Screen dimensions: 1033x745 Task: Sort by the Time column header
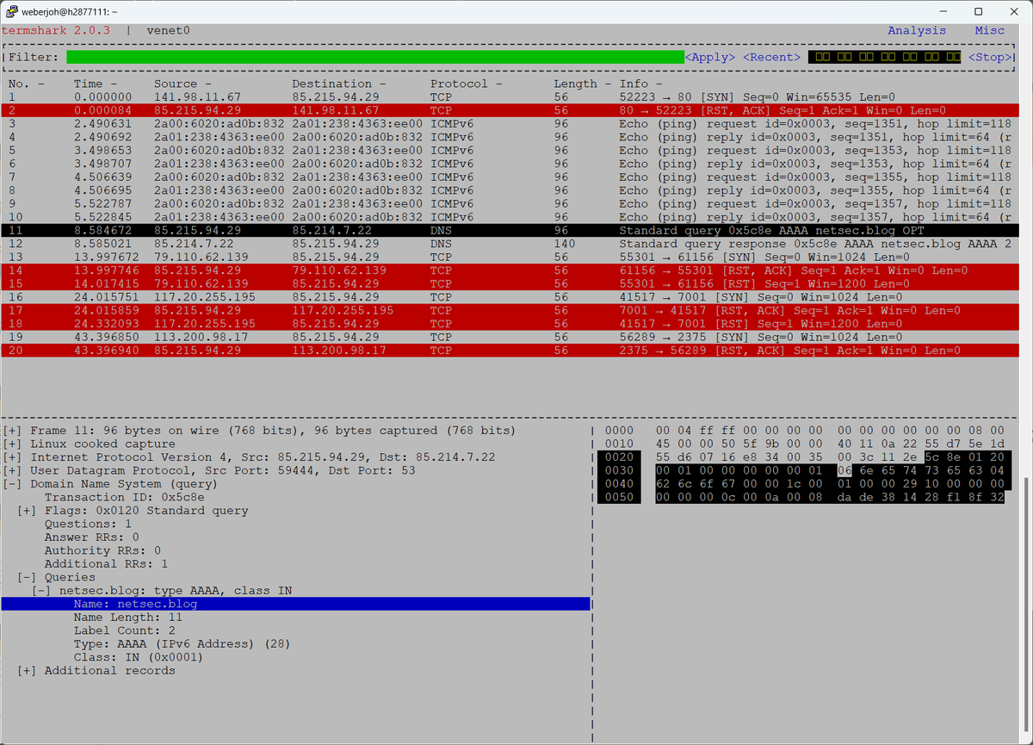(96, 84)
